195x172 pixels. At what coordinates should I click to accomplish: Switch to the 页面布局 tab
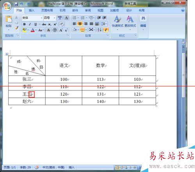(x=47, y=11)
